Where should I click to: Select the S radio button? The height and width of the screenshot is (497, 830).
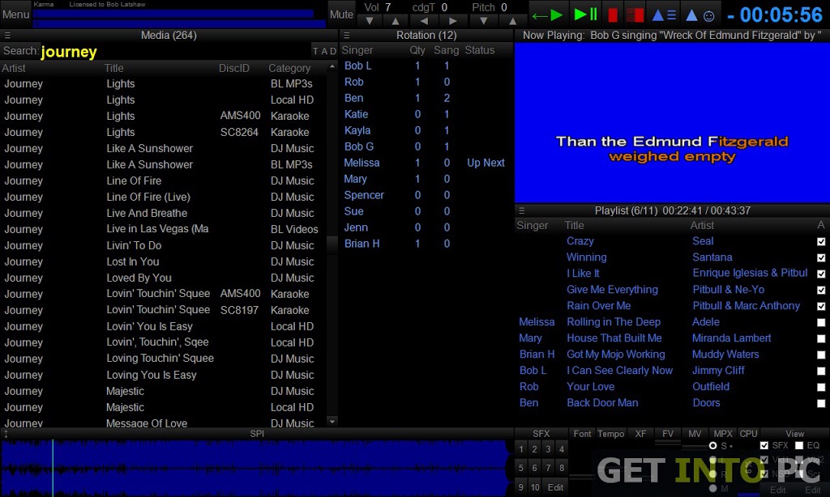[713, 446]
